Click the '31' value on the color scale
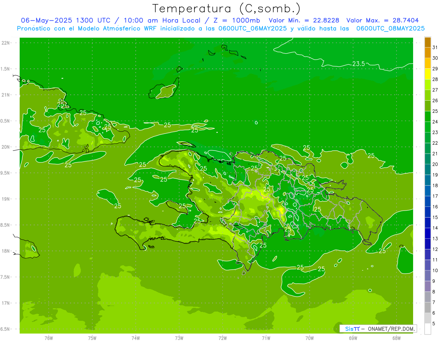The height and width of the screenshot is (343, 445). [435, 47]
